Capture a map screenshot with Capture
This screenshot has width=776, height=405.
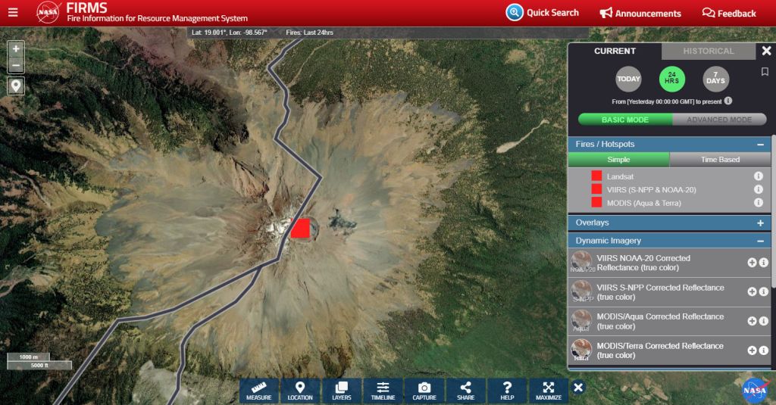pos(424,390)
